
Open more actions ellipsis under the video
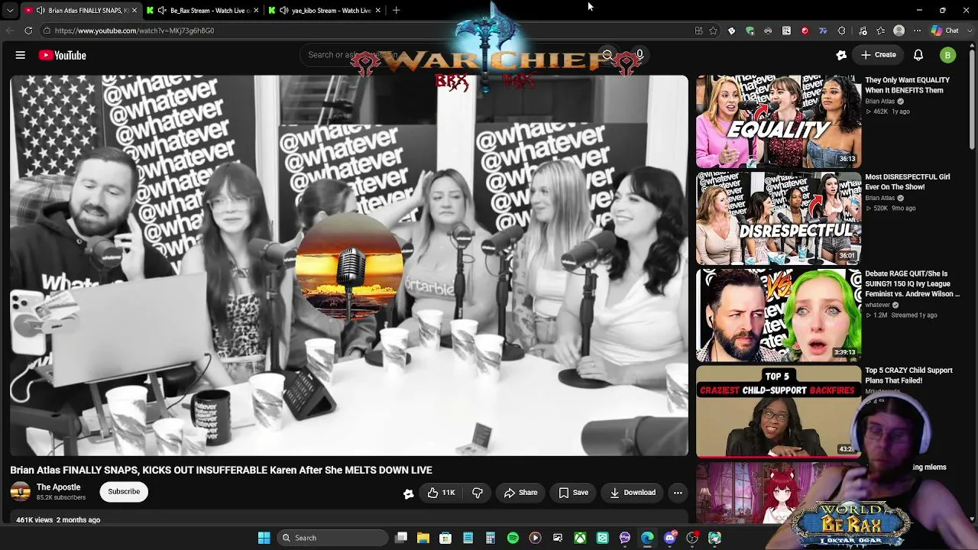[678, 493]
